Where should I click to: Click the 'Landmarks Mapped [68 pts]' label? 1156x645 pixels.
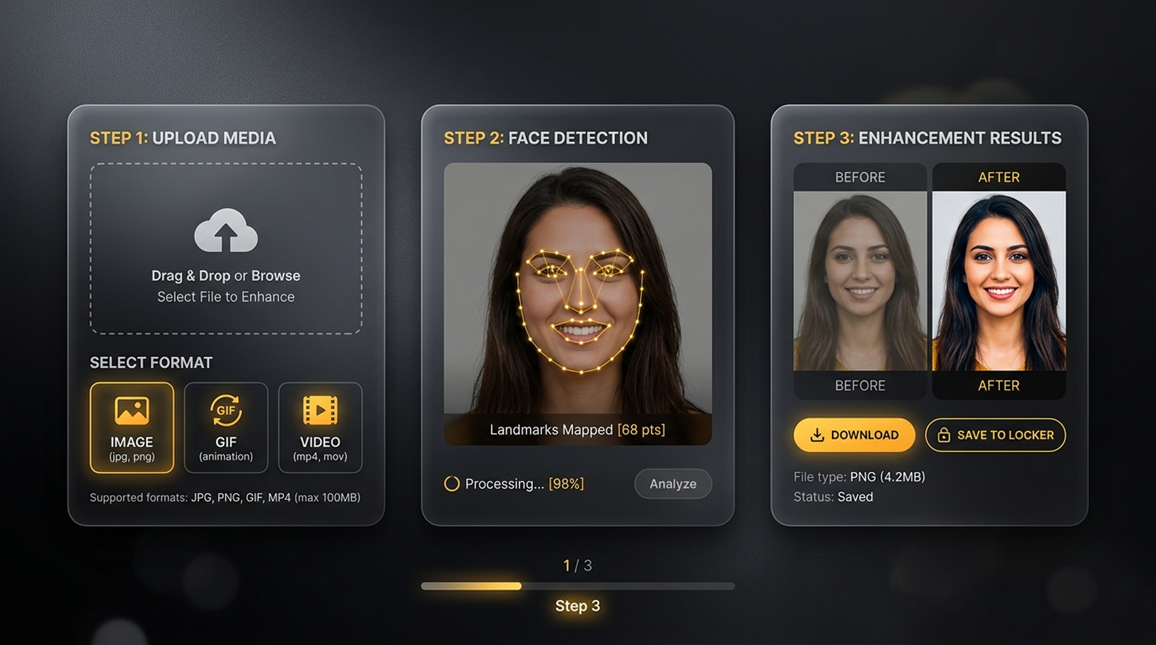coord(577,430)
